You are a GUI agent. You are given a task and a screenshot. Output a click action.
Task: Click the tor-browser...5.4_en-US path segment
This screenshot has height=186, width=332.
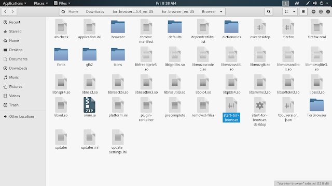(133, 11)
